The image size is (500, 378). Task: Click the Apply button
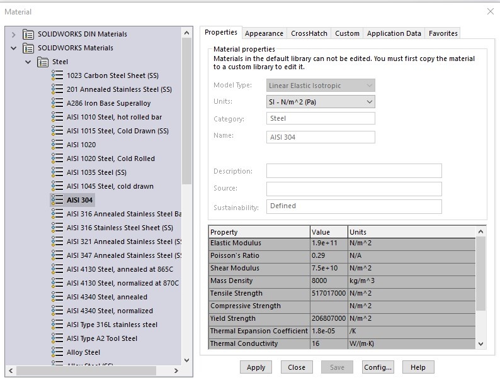coord(256,367)
